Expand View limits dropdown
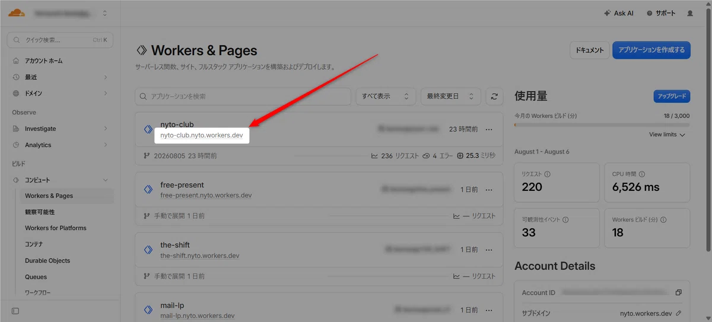The height and width of the screenshot is (322, 712). click(667, 135)
